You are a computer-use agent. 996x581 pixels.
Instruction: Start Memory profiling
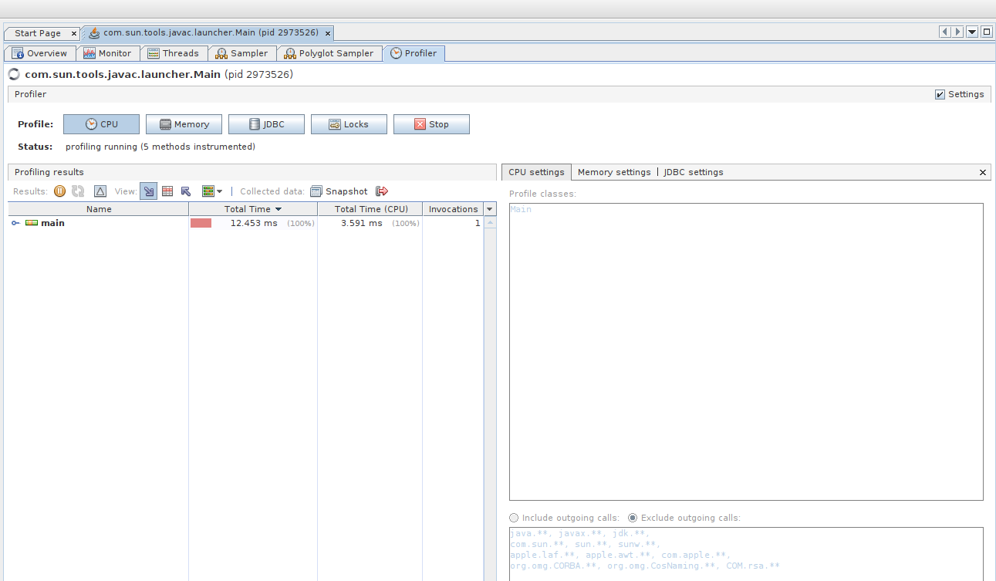tap(184, 124)
